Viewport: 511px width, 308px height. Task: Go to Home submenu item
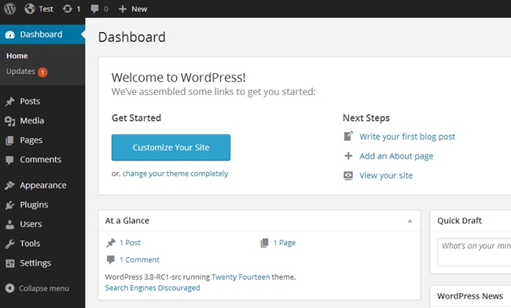tap(17, 56)
